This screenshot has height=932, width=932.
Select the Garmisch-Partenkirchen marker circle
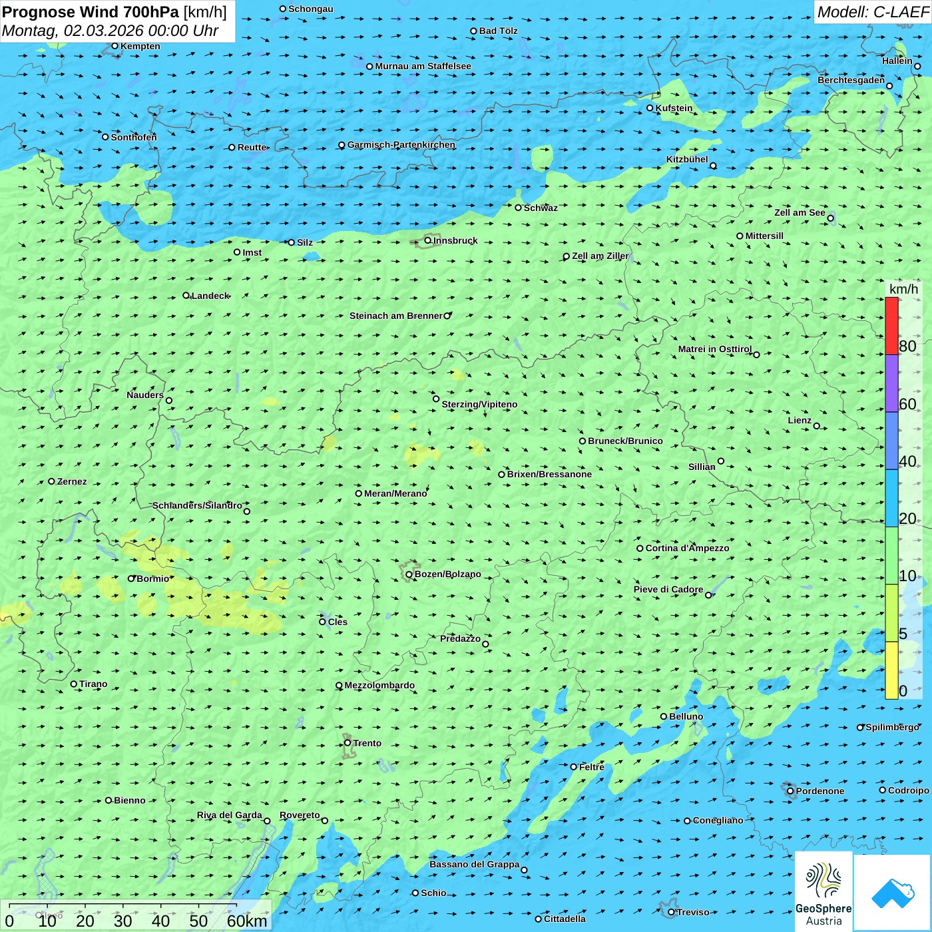(342, 145)
